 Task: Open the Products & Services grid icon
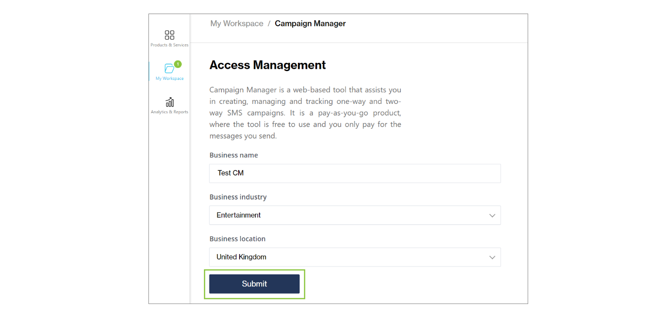[169, 35]
